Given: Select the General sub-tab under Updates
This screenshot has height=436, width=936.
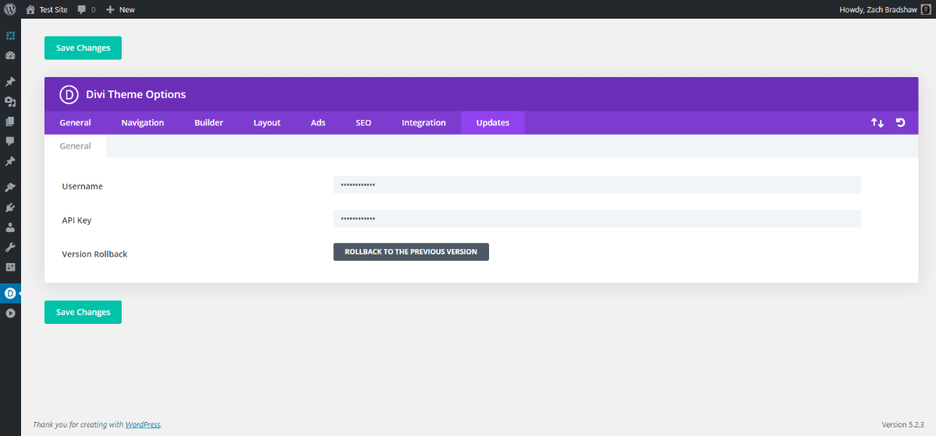Looking at the screenshot, I should coord(75,146).
